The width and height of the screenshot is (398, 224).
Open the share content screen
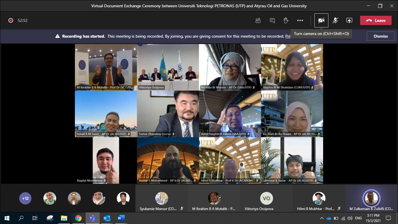coord(349,20)
